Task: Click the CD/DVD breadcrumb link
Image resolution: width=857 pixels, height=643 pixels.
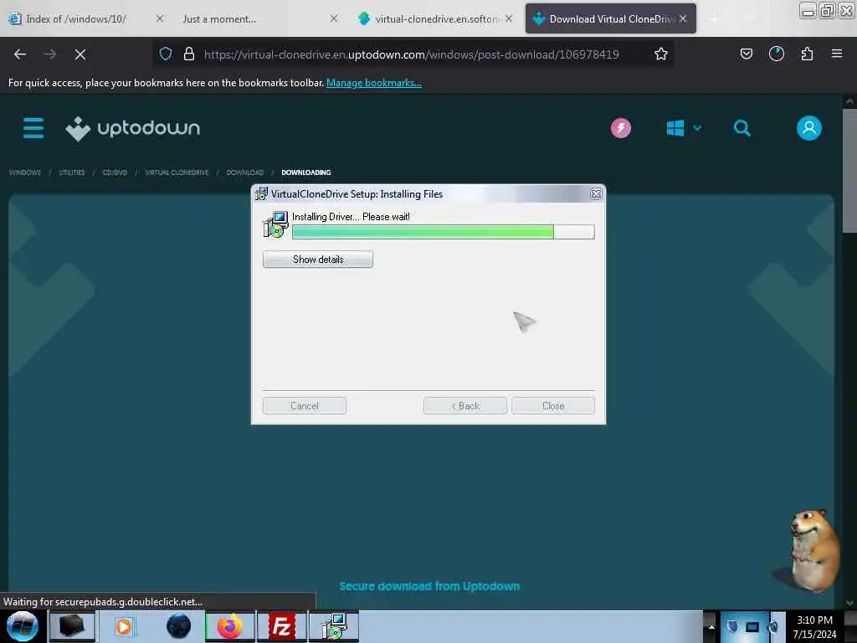Action: tap(115, 172)
